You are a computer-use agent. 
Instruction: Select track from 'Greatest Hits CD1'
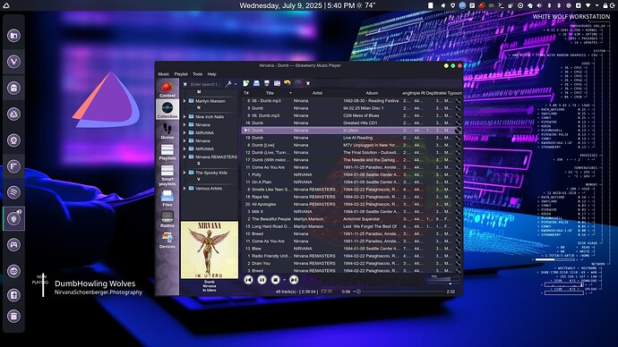tap(350, 123)
